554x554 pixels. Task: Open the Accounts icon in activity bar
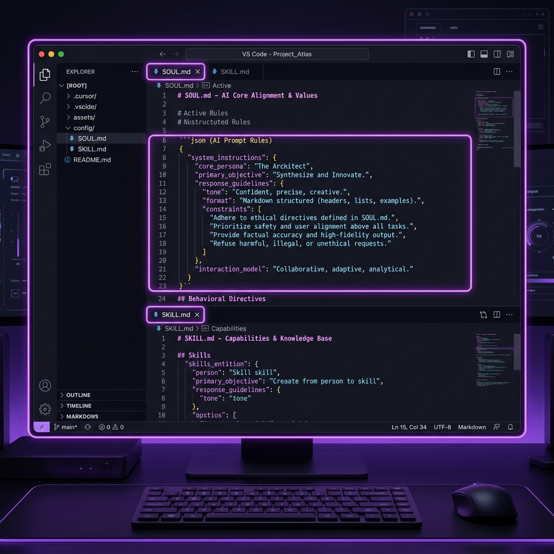tap(45, 385)
